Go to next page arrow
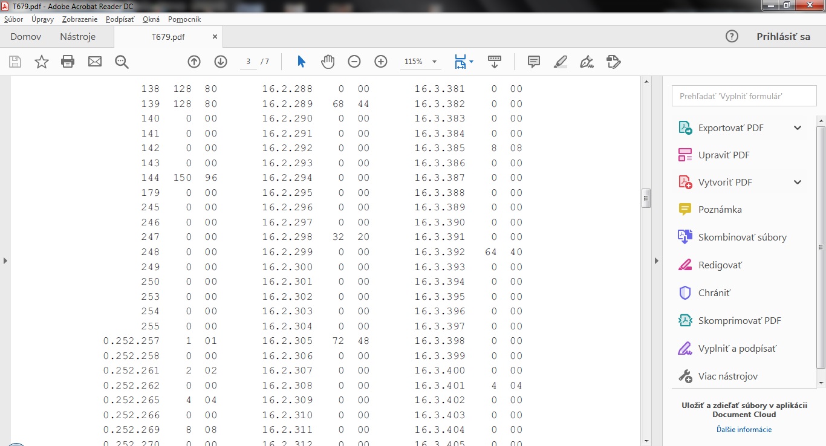Viewport: 826px width, 446px height. 221,62
